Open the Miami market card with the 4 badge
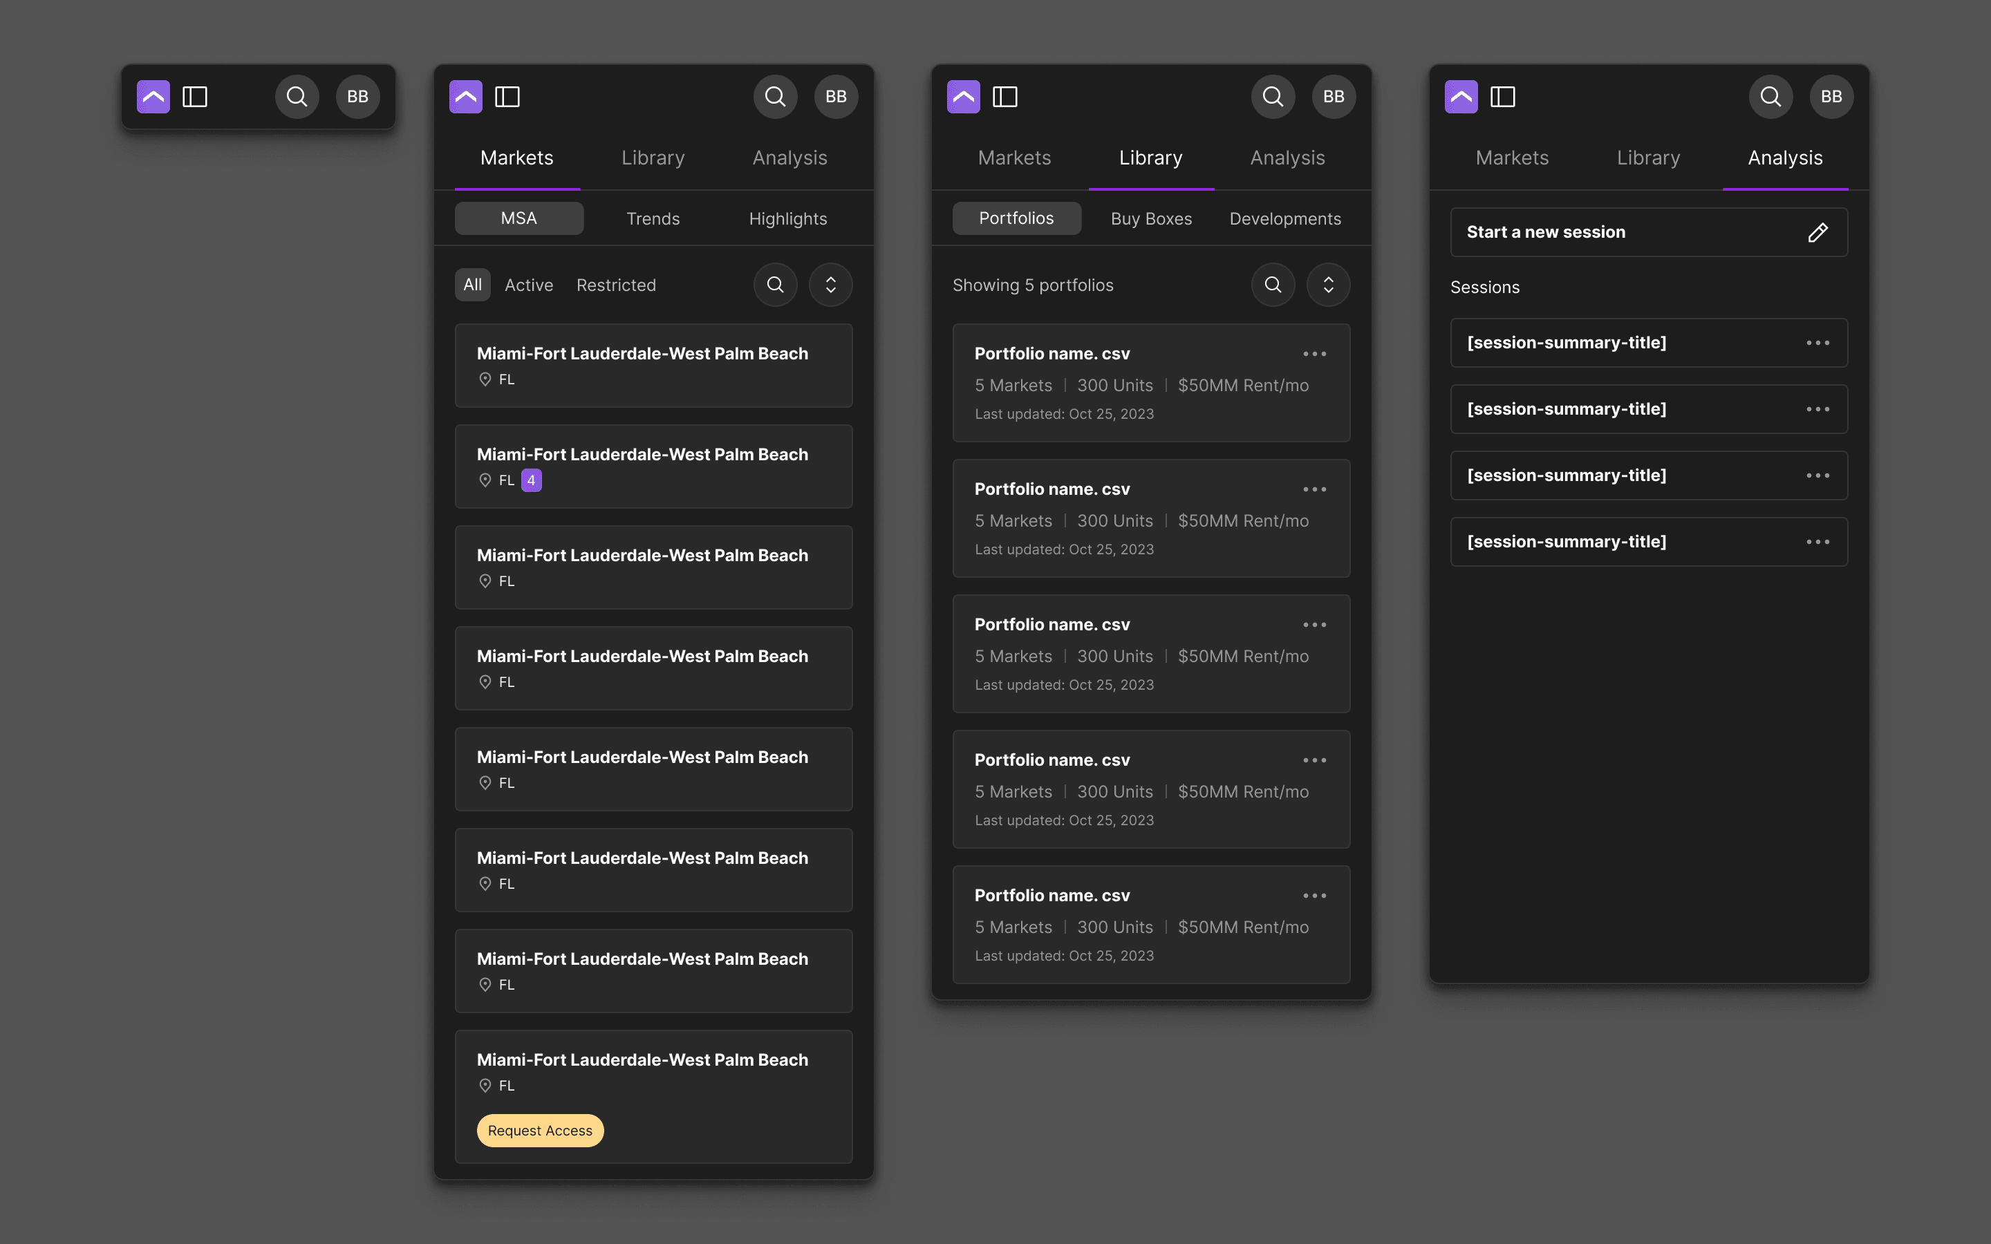The image size is (1991, 1244). [653, 466]
